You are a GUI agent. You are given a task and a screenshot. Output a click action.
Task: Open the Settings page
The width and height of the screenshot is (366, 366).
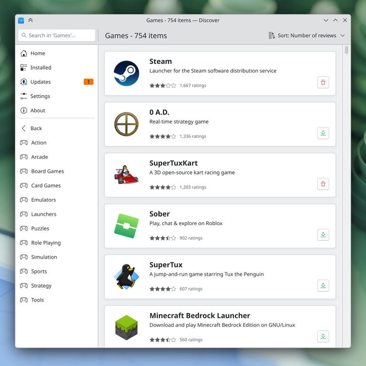[x=40, y=96]
